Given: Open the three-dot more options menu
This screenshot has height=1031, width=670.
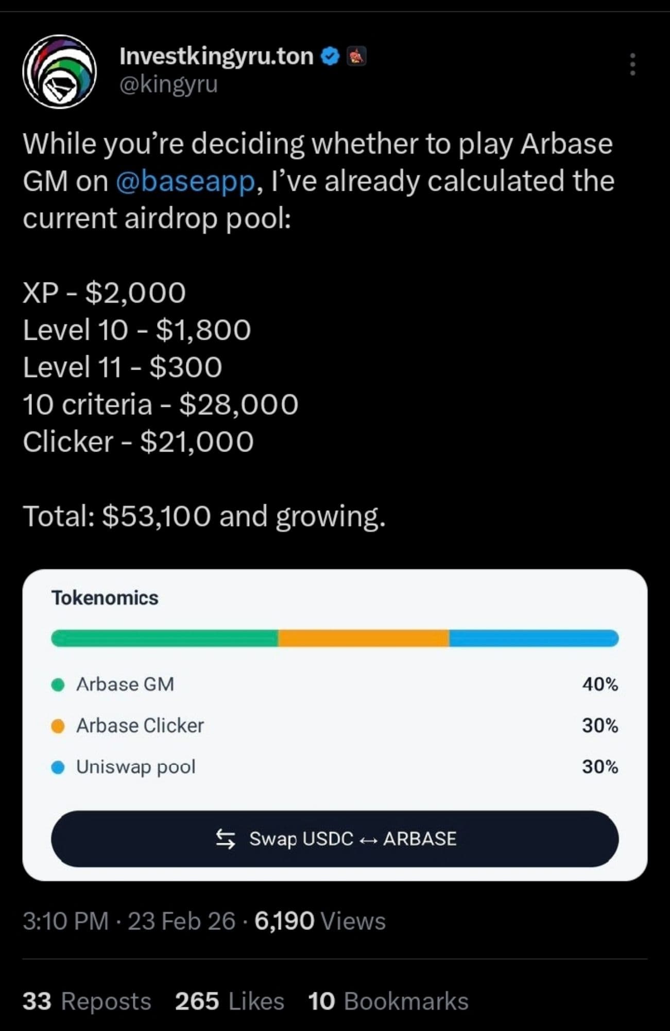Looking at the screenshot, I should tap(632, 64).
